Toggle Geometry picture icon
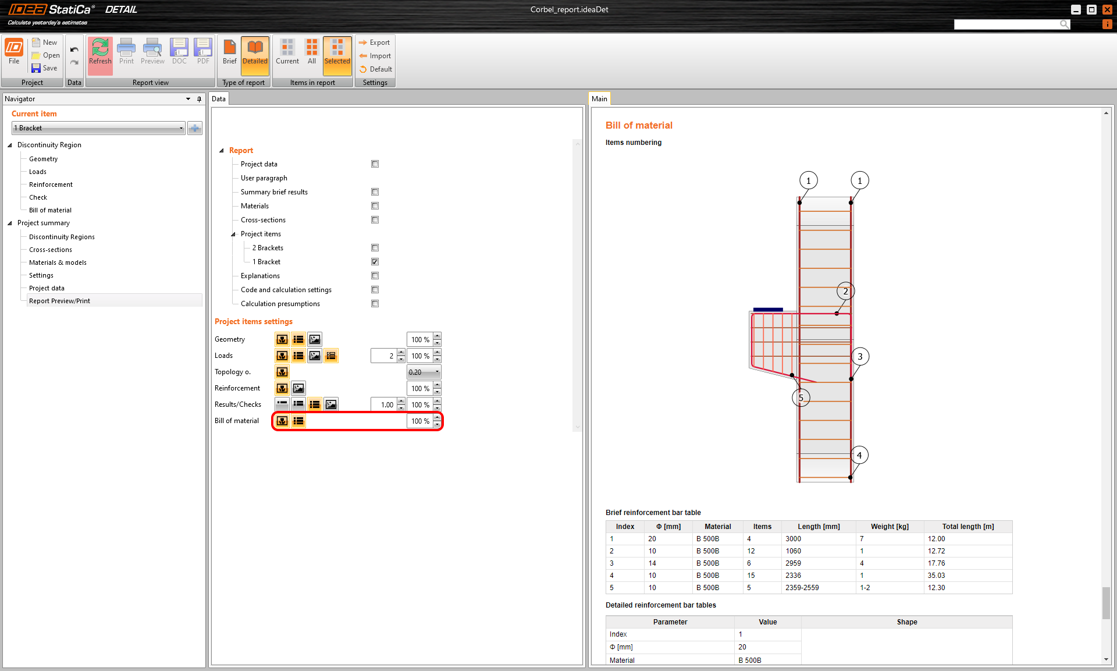The height and width of the screenshot is (671, 1117). tap(315, 339)
